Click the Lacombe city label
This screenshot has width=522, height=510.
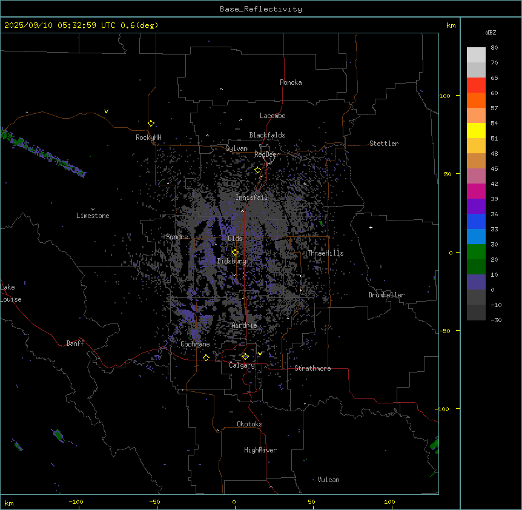point(273,116)
